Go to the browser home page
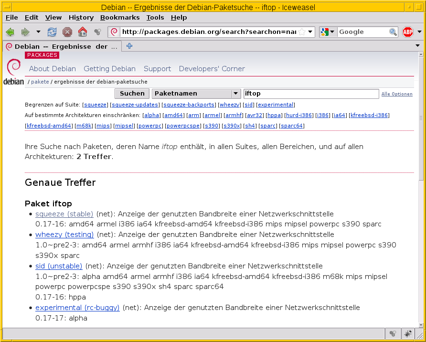This screenshot has width=426, height=342. [x=83, y=32]
